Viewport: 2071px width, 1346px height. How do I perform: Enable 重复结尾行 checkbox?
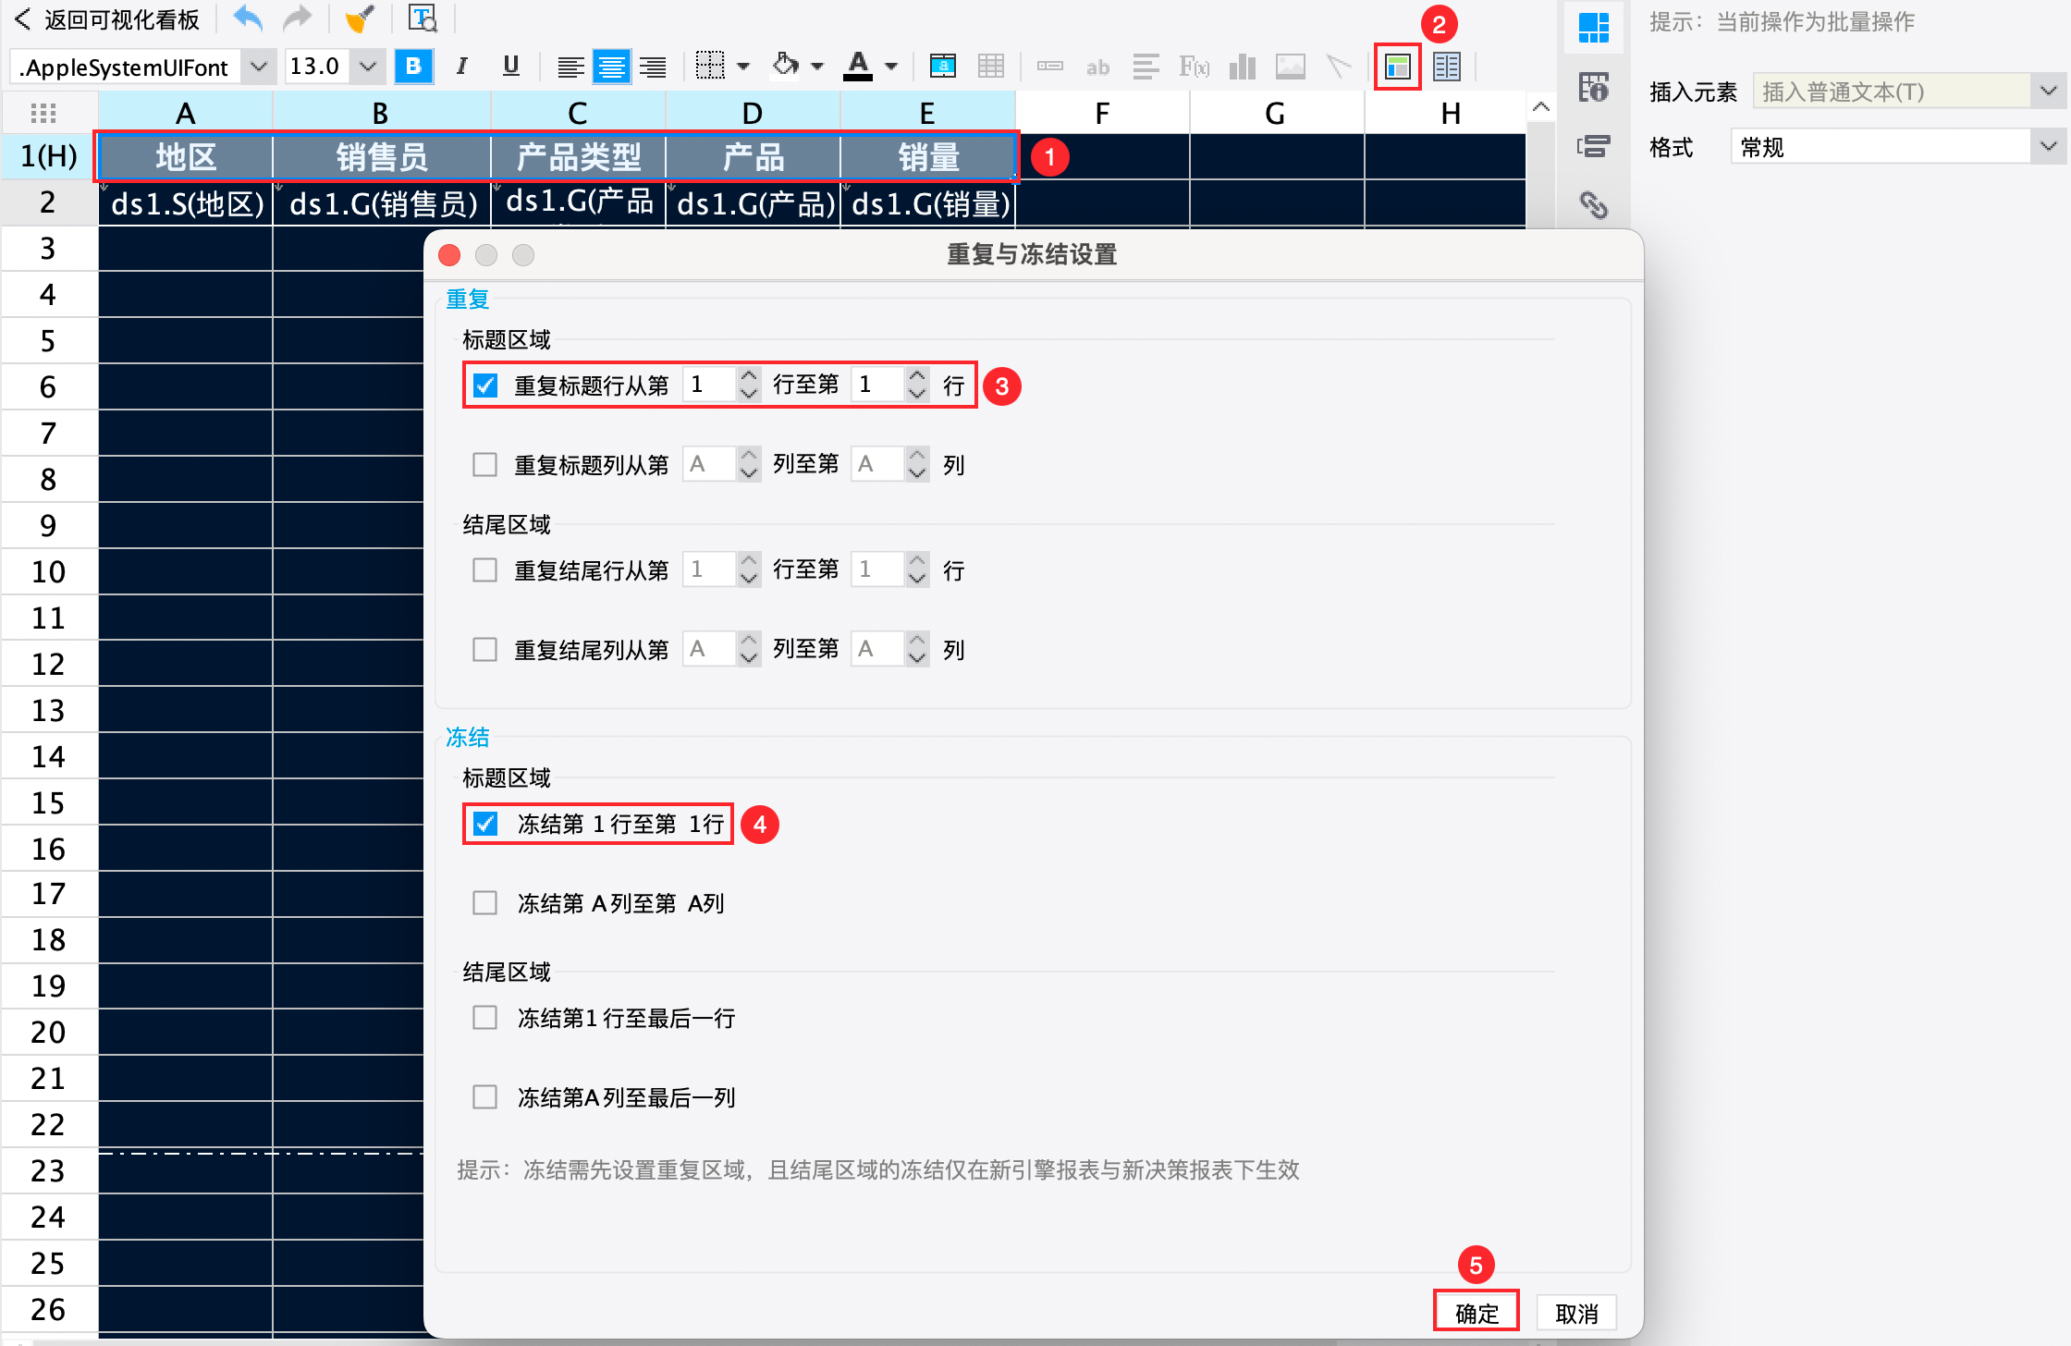tap(484, 569)
